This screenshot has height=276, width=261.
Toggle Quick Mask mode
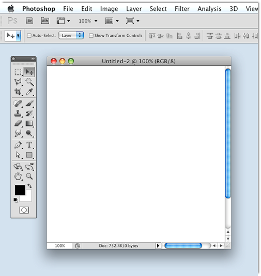click(x=24, y=210)
